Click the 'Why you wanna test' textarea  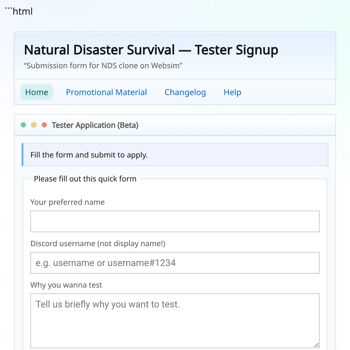tap(175, 318)
